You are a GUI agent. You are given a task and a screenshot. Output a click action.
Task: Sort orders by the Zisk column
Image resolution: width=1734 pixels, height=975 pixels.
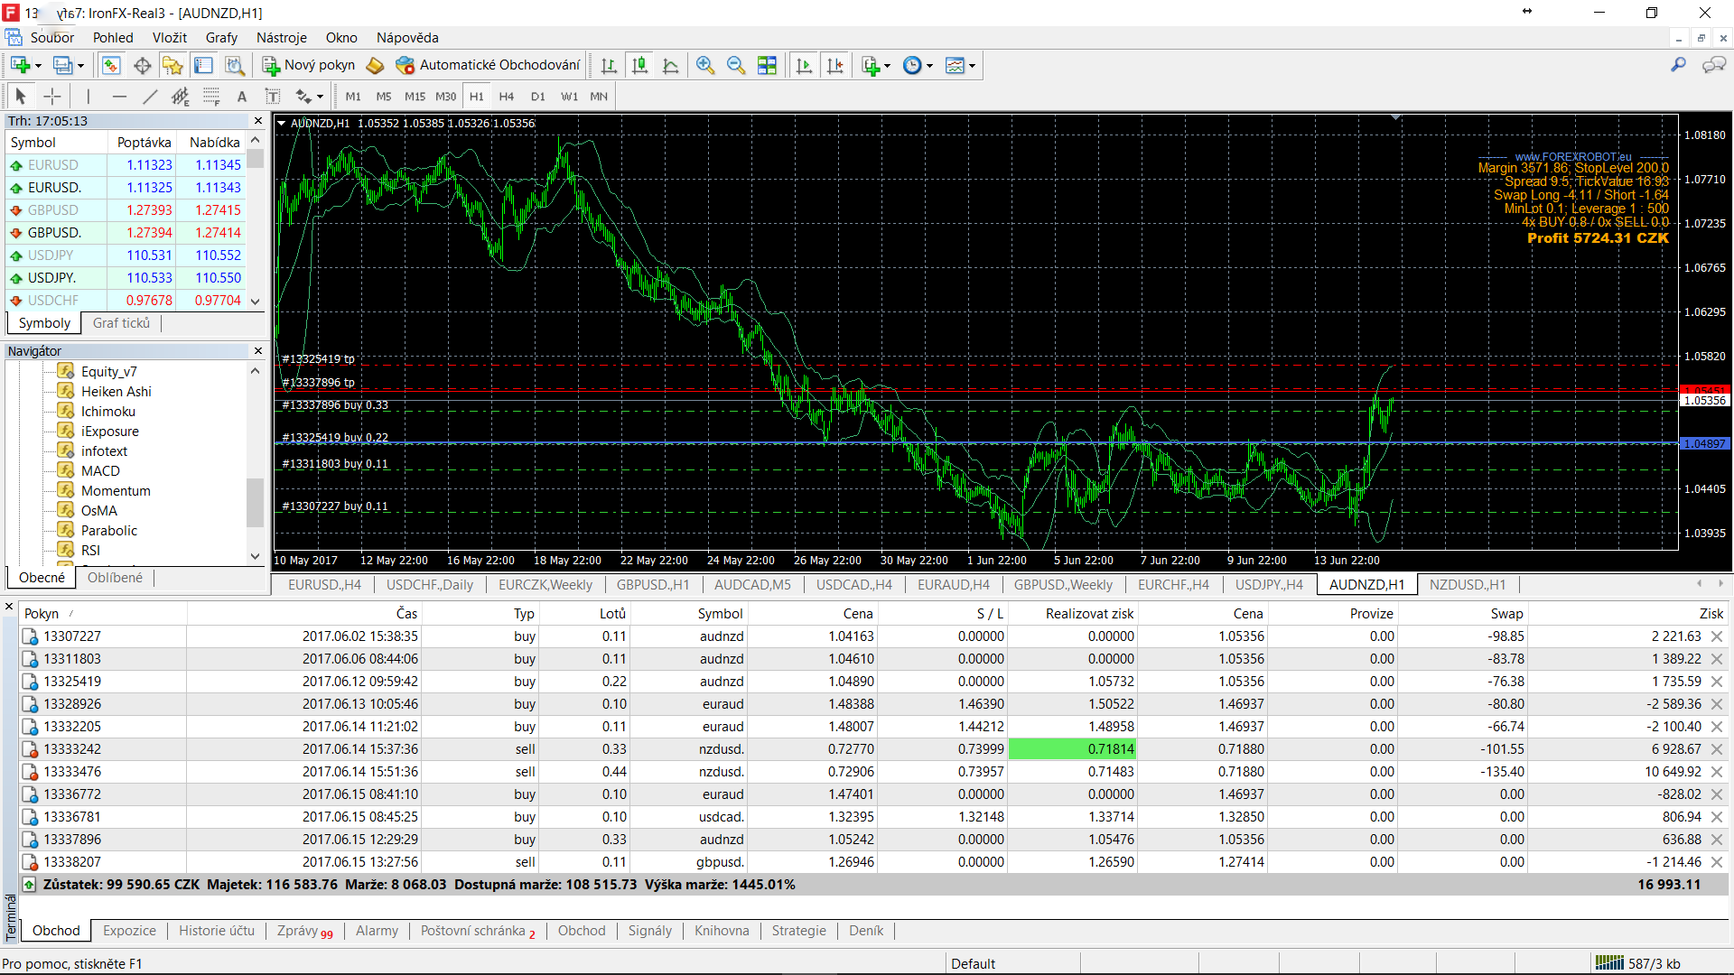(1627, 614)
